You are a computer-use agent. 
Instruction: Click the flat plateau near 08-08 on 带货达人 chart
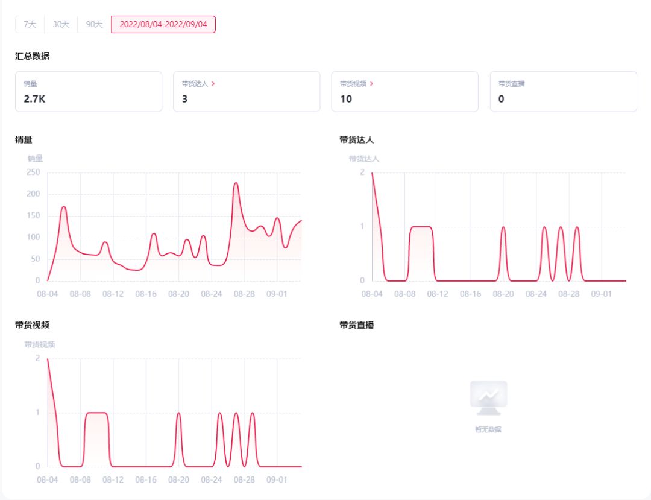pos(421,227)
